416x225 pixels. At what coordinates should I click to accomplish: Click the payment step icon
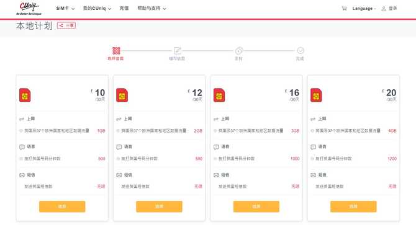click(239, 51)
